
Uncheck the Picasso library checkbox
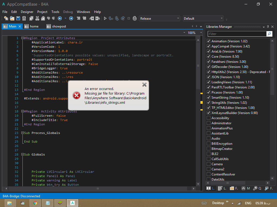(x=209, y=92)
